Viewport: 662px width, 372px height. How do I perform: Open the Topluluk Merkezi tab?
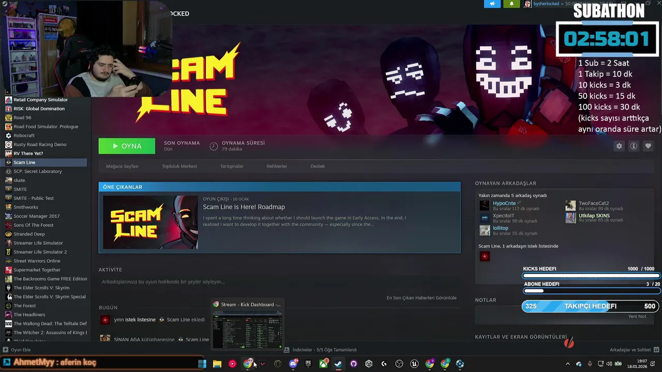(179, 166)
